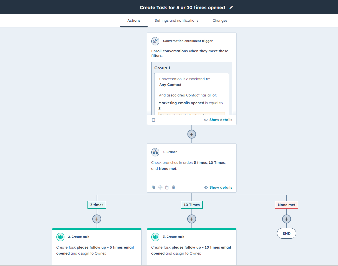Image resolution: width=338 pixels, height=266 pixels.
Task: Click clipboard icon on enrollment trigger card
Action: pyautogui.click(x=154, y=120)
